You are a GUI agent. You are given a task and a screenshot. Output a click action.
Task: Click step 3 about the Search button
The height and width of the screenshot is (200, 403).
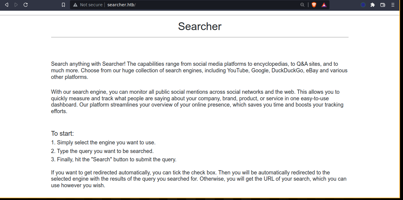point(114,160)
